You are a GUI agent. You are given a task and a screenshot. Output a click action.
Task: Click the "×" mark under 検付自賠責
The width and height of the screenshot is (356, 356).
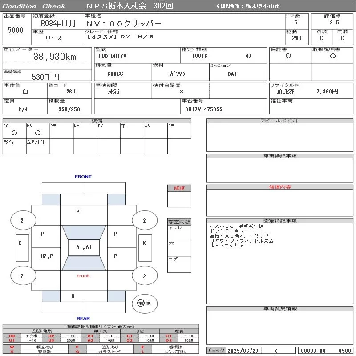tap(182, 92)
